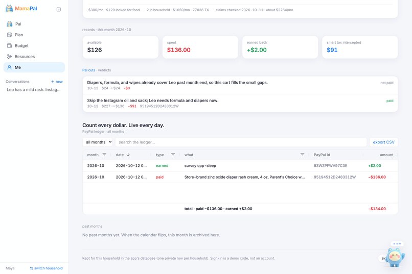
Task: Click PayPal id 83WZPFWV97C3E
Action: point(330,166)
